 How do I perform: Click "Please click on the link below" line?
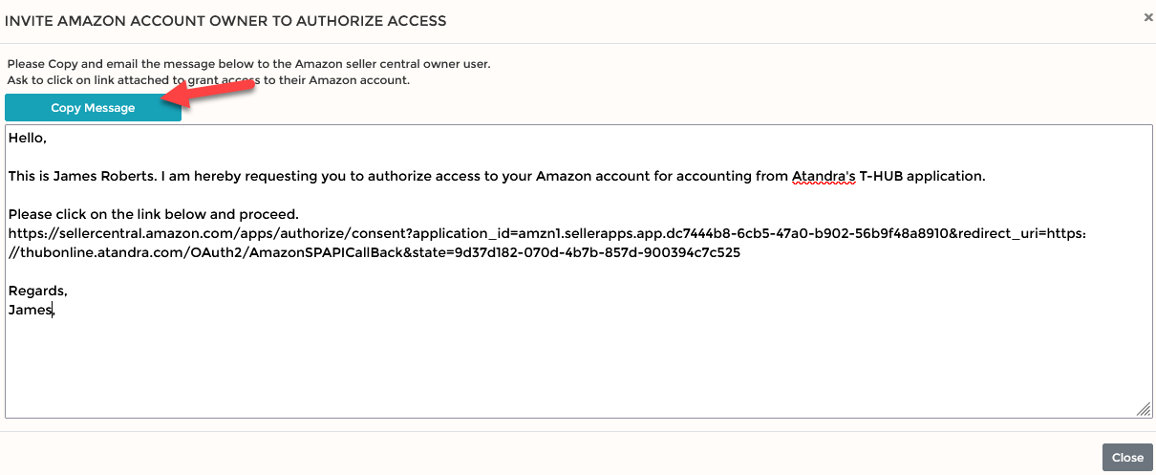[154, 214]
